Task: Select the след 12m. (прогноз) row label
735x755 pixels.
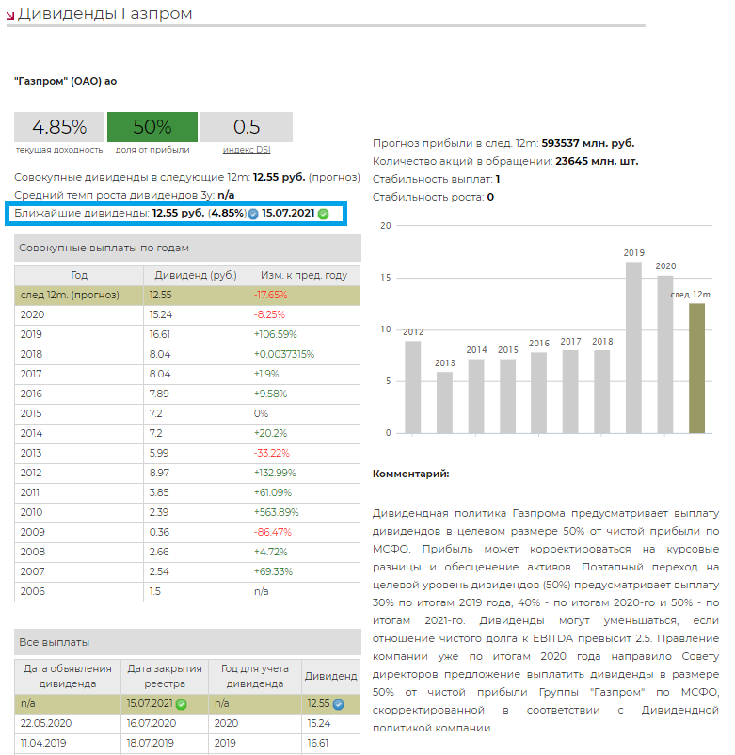Action: pos(70,296)
